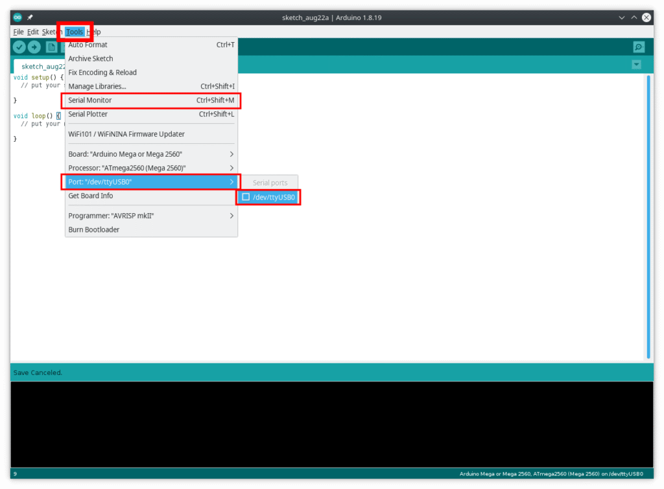Screen dimensions: 664x489
Task: Select Port: /dev/ttyUSB0 menu entry
Action: 151,182
